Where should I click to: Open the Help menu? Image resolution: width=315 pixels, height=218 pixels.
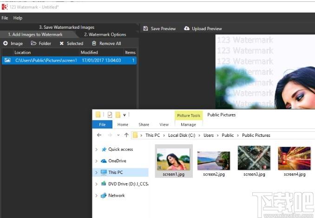pos(18,18)
